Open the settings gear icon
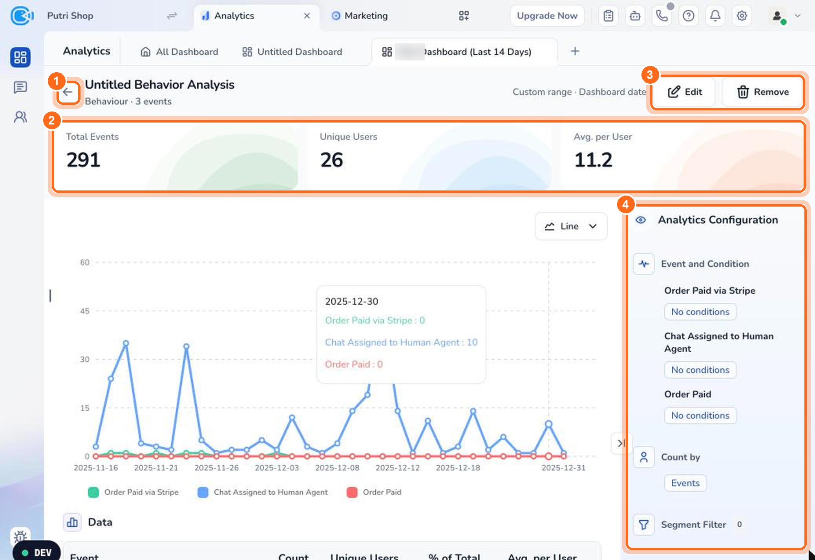 742,16
